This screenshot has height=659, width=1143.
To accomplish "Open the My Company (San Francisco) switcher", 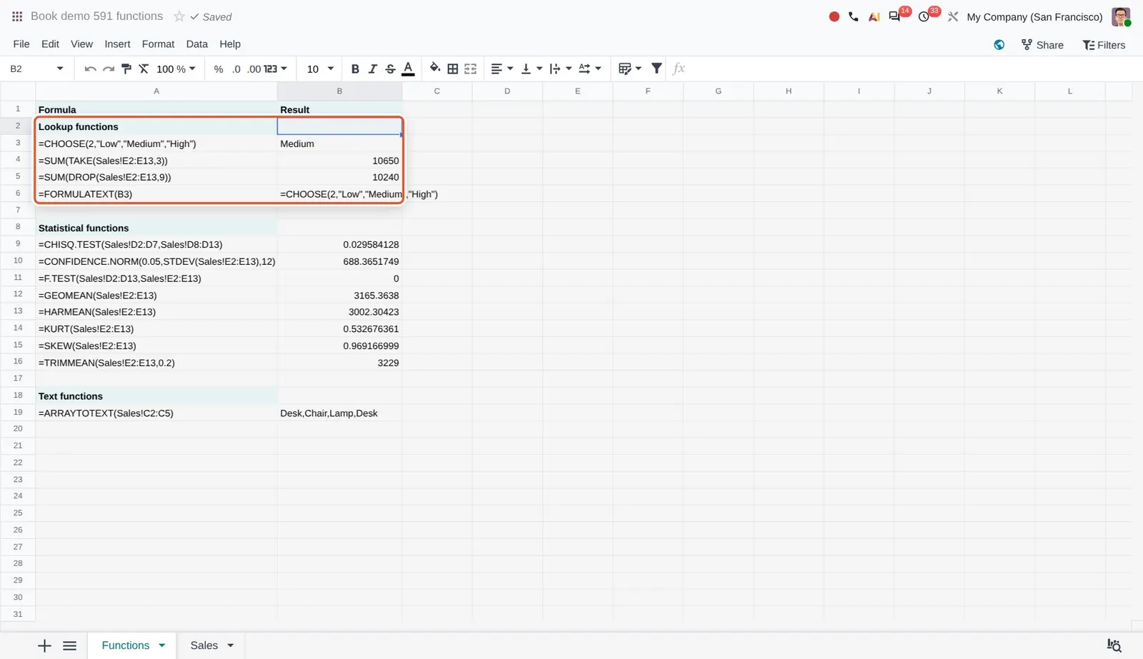I will (1034, 16).
